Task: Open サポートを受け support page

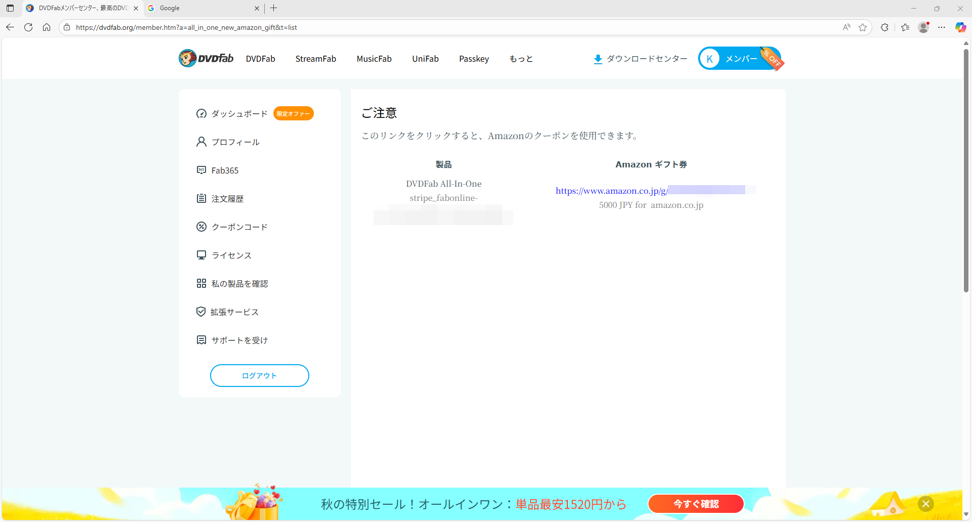Action: 239,340
